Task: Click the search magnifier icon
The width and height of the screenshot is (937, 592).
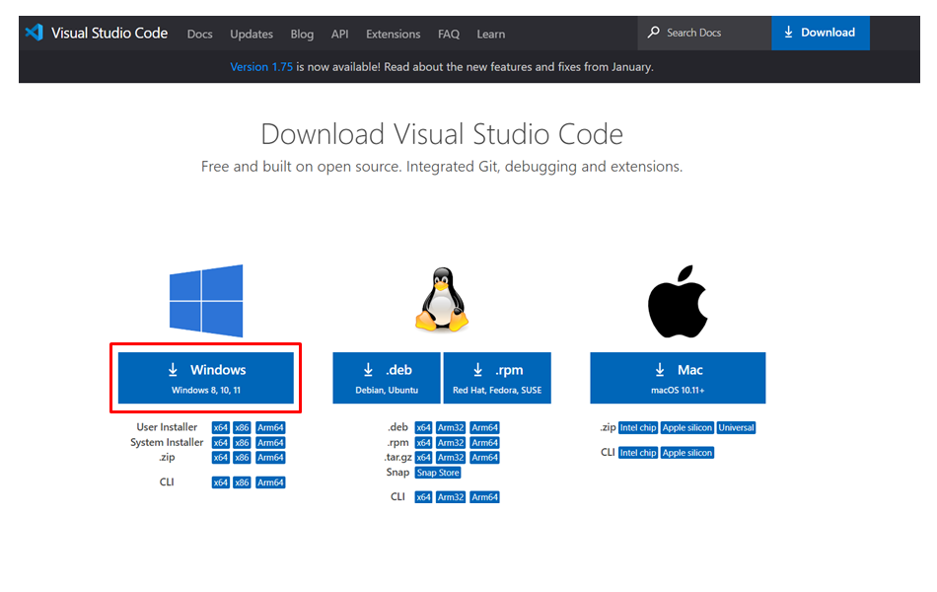Action: point(654,33)
